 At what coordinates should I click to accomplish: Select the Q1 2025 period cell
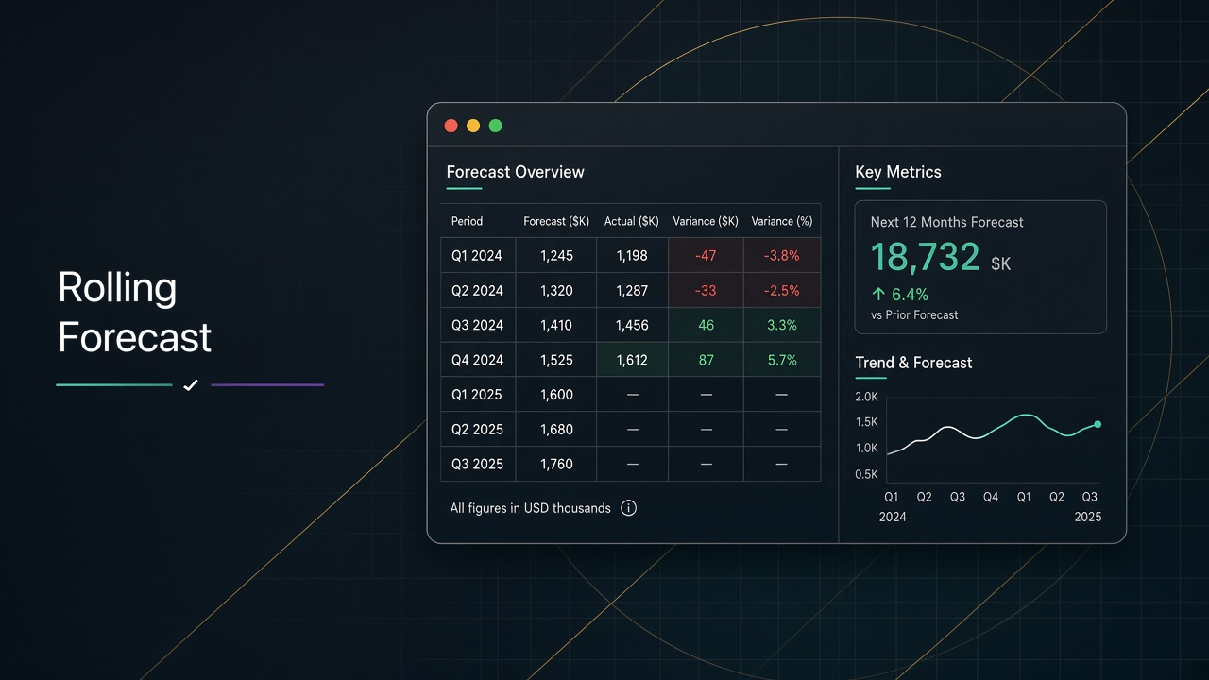click(477, 395)
